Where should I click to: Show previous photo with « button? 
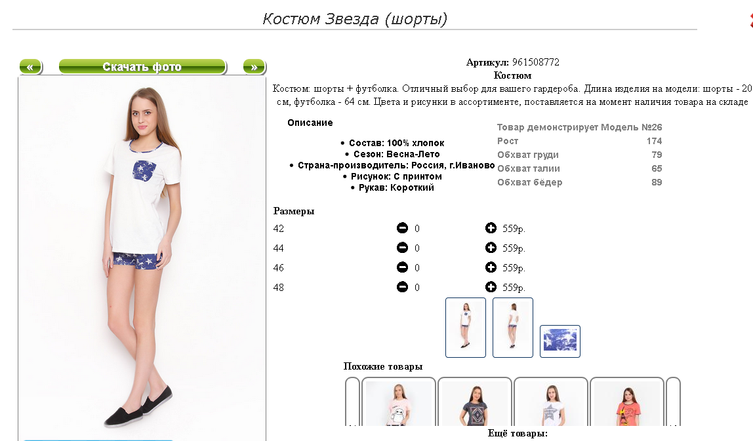31,67
